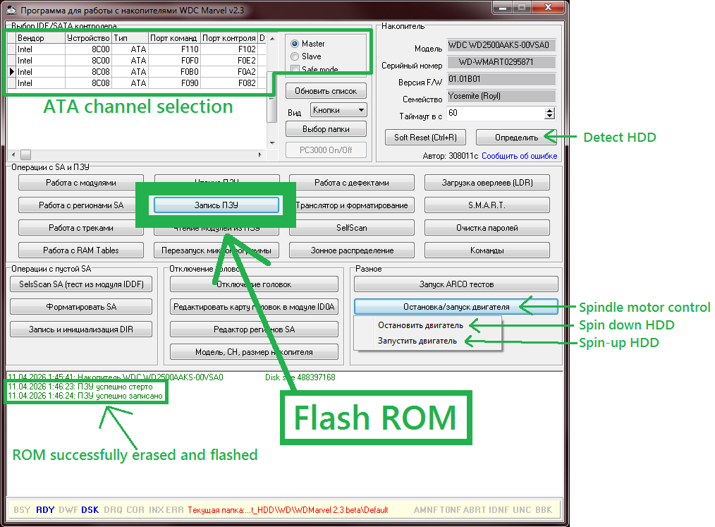Open the Сообщить об ошибке link
Image resolution: width=715 pixels, height=527 pixels.
[520, 156]
